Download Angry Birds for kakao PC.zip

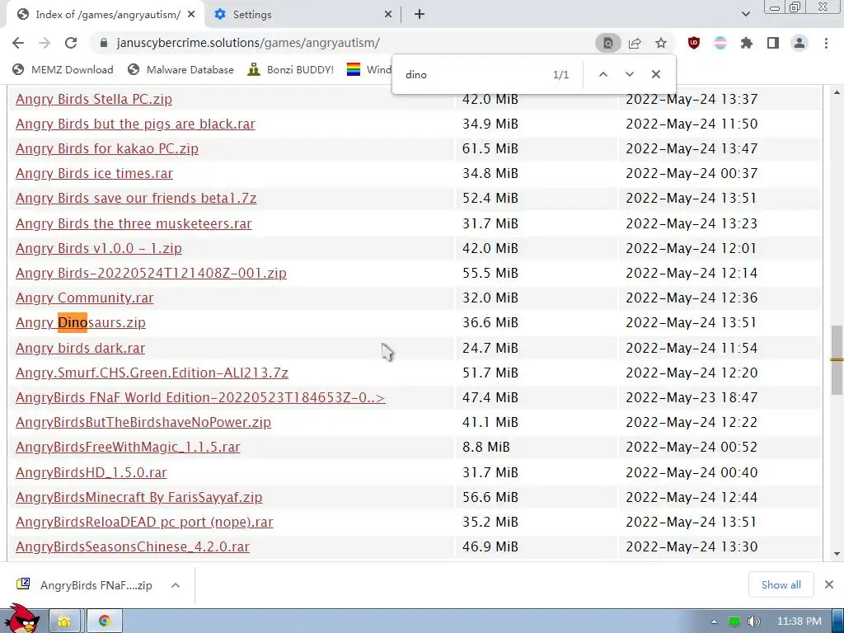pos(107,148)
